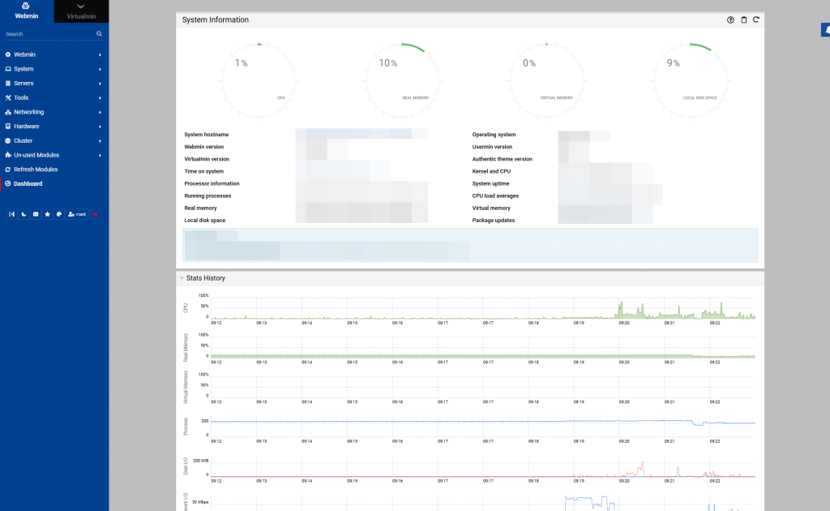Select Dashboard in the sidebar
The width and height of the screenshot is (830, 511).
click(x=28, y=183)
